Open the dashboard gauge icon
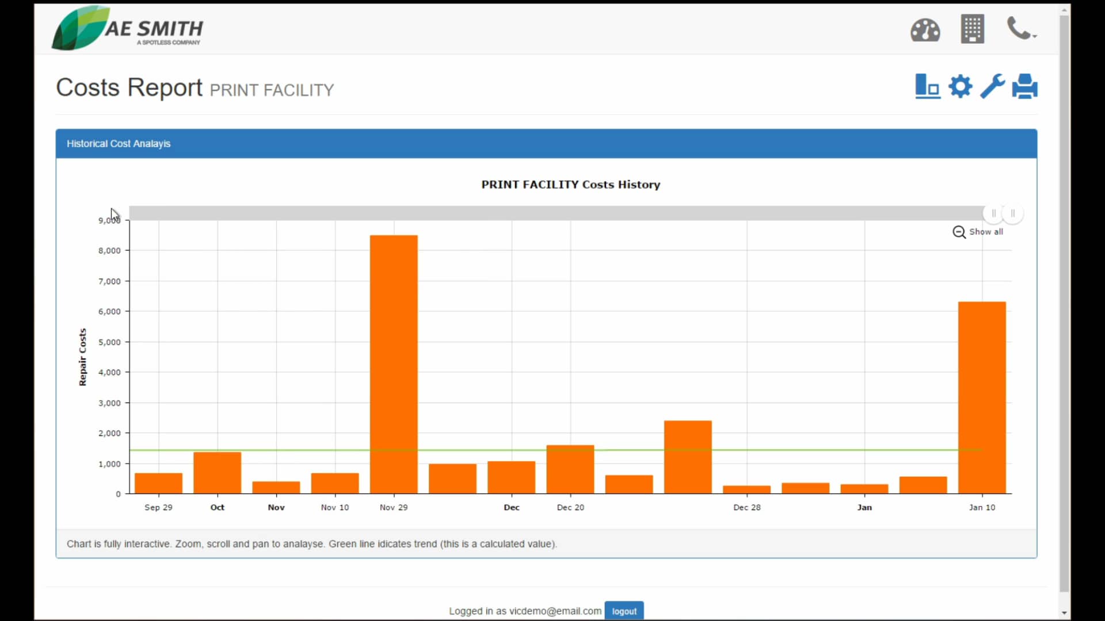This screenshot has height=621, width=1105. pyautogui.click(x=925, y=30)
